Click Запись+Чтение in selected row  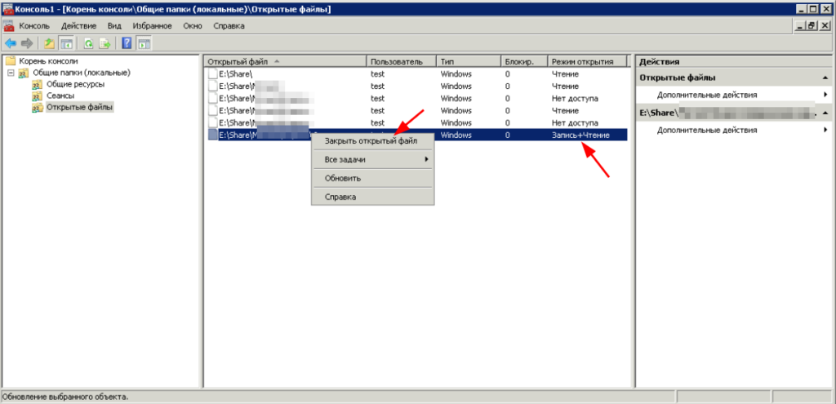580,135
